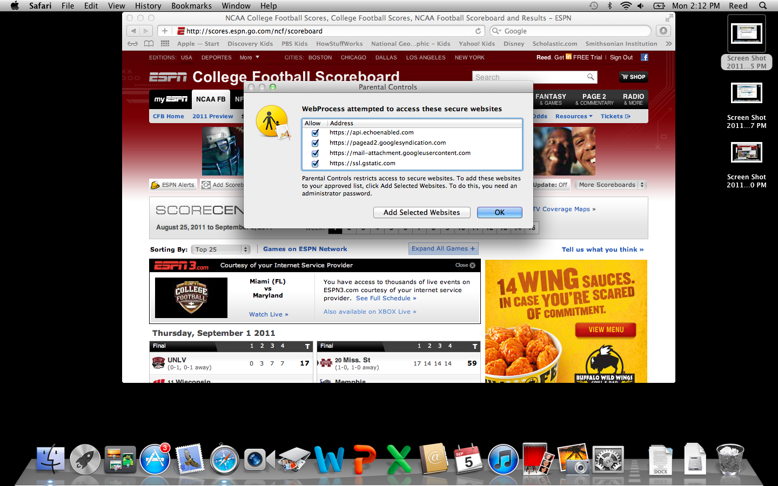This screenshot has height=486, width=778.
Task: Open the Sorting By Top 25 dropdown
Action: coord(221,249)
